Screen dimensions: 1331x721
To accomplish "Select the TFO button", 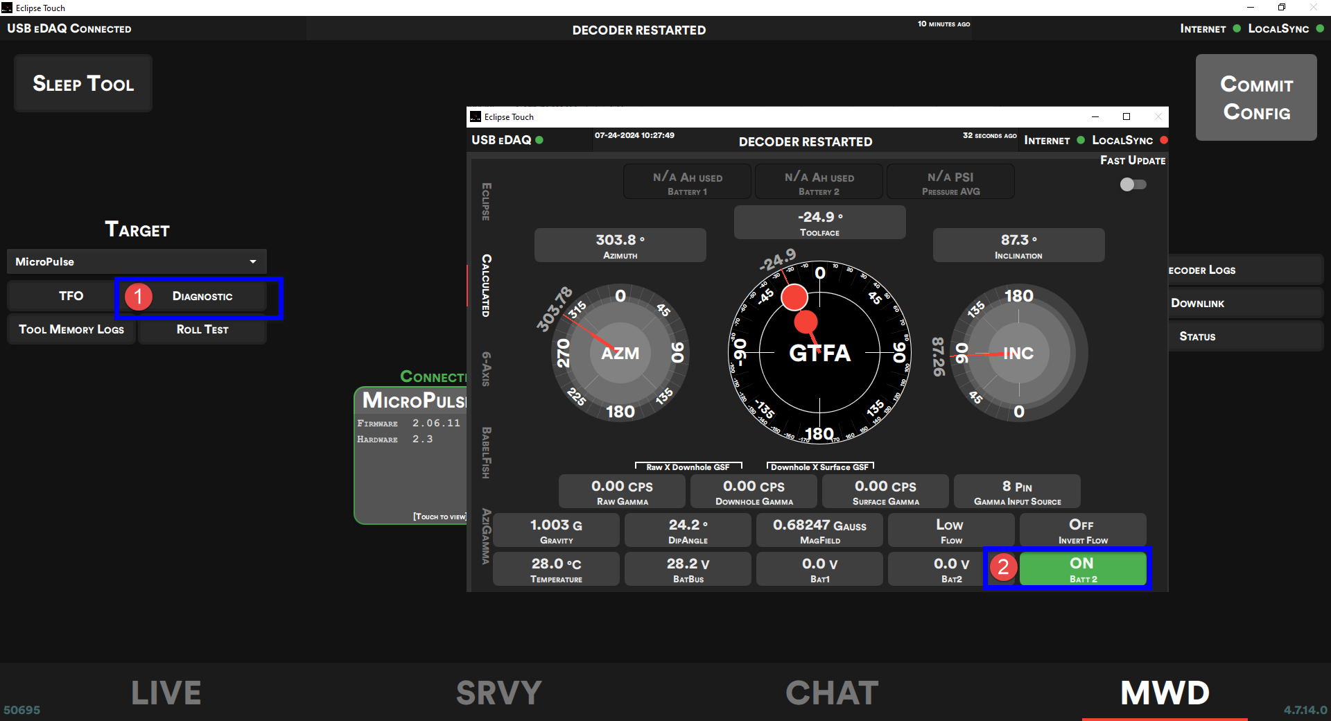I will point(71,296).
